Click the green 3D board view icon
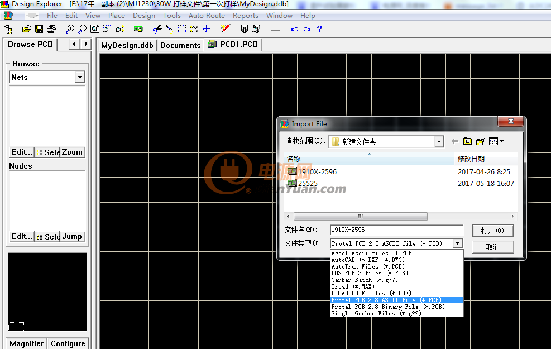Viewport: 551px width, 349px height. 138,29
